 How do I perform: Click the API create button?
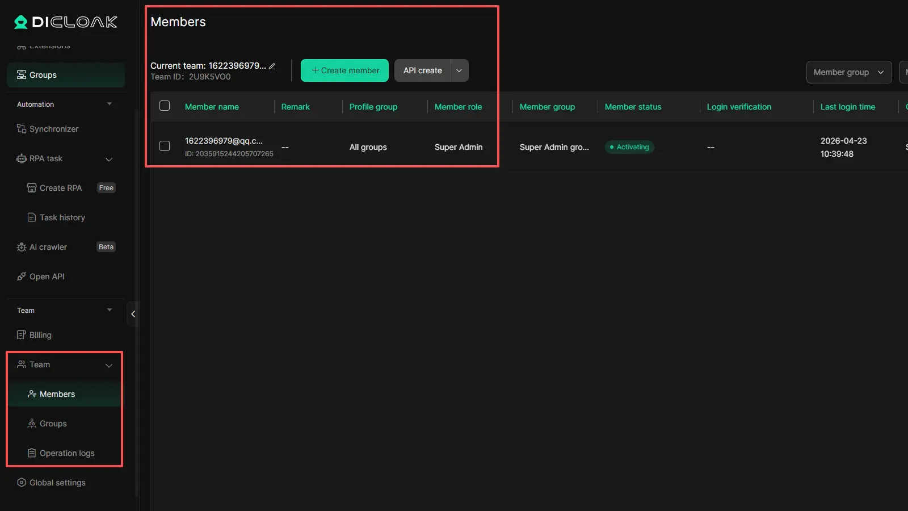pyautogui.click(x=423, y=70)
